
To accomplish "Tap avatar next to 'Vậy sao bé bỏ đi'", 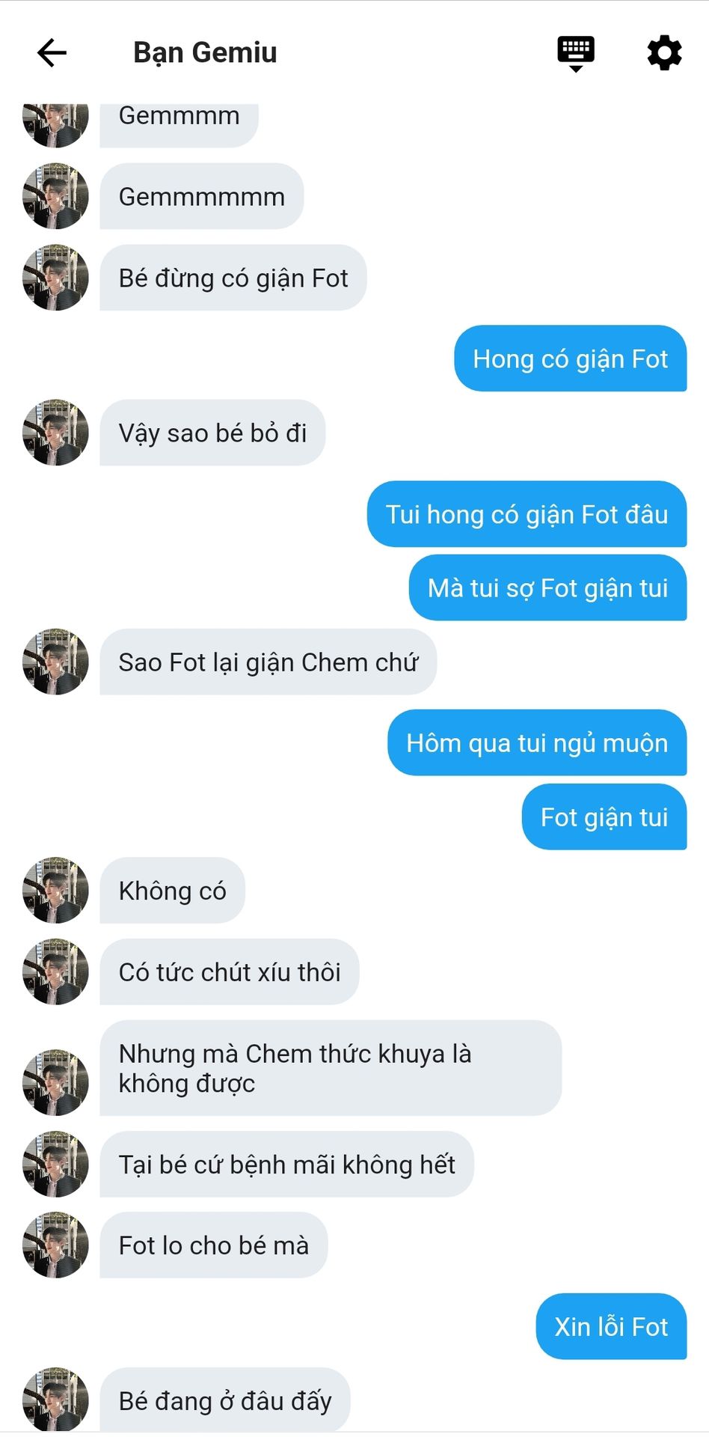I will pyautogui.click(x=55, y=433).
